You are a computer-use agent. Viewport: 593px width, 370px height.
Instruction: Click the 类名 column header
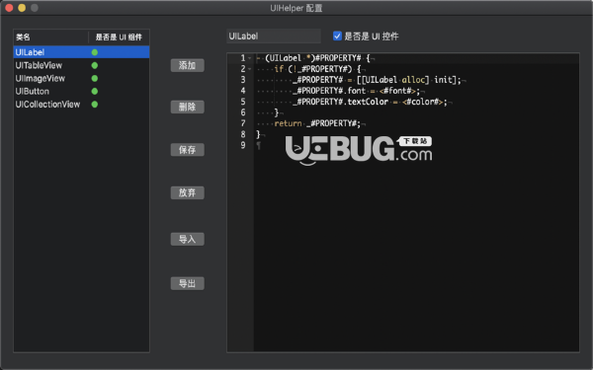coord(50,37)
